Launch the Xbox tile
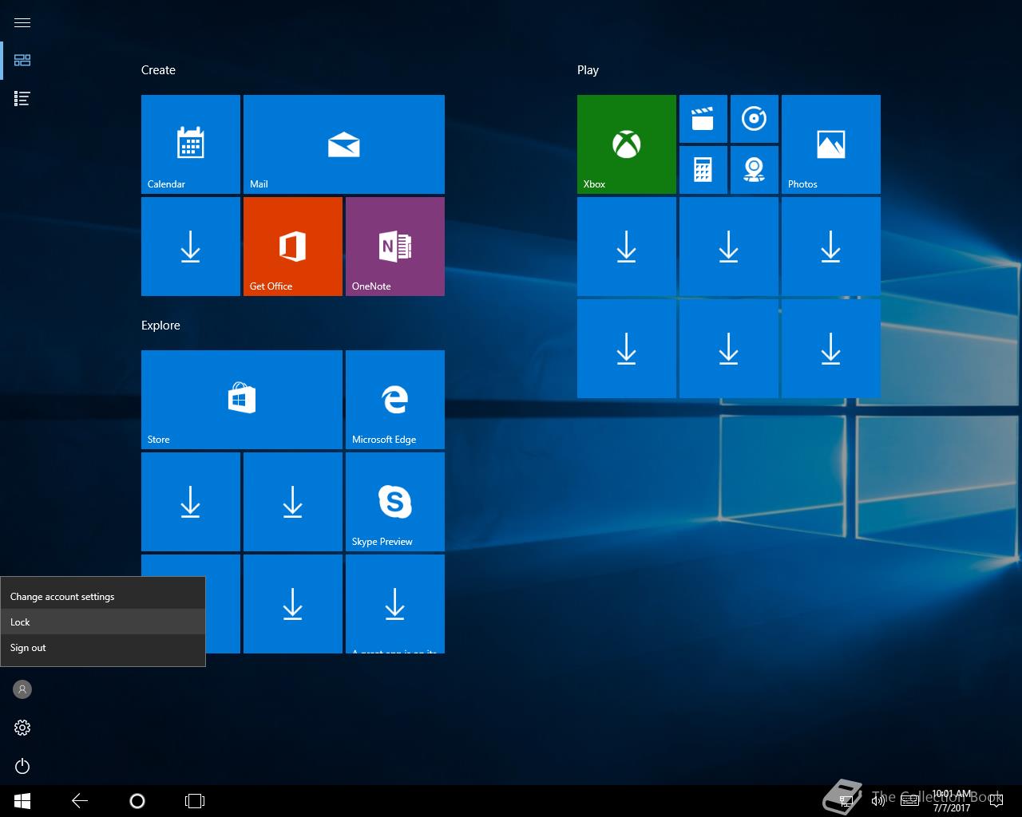Image resolution: width=1022 pixels, height=817 pixels. 627,144
